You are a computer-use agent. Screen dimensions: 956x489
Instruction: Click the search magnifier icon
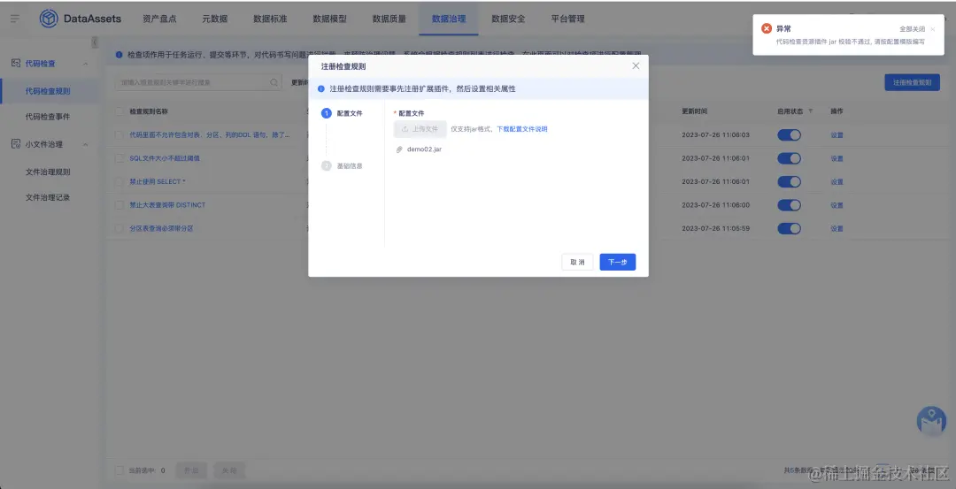[274, 82]
